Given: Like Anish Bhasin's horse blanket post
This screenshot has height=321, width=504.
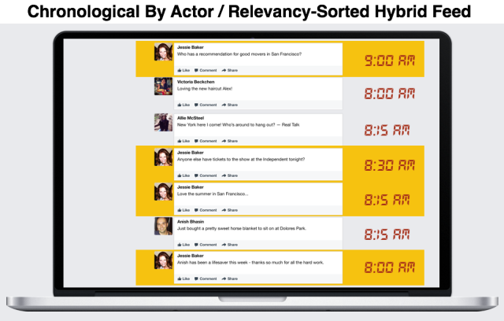Looking at the screenshot, I should [x=183, y=245].
